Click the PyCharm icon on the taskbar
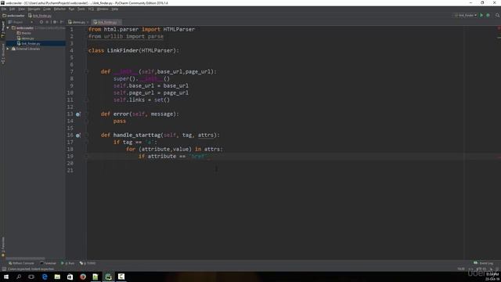The height and width of the screenshot is (282, 501). point(108,277)
